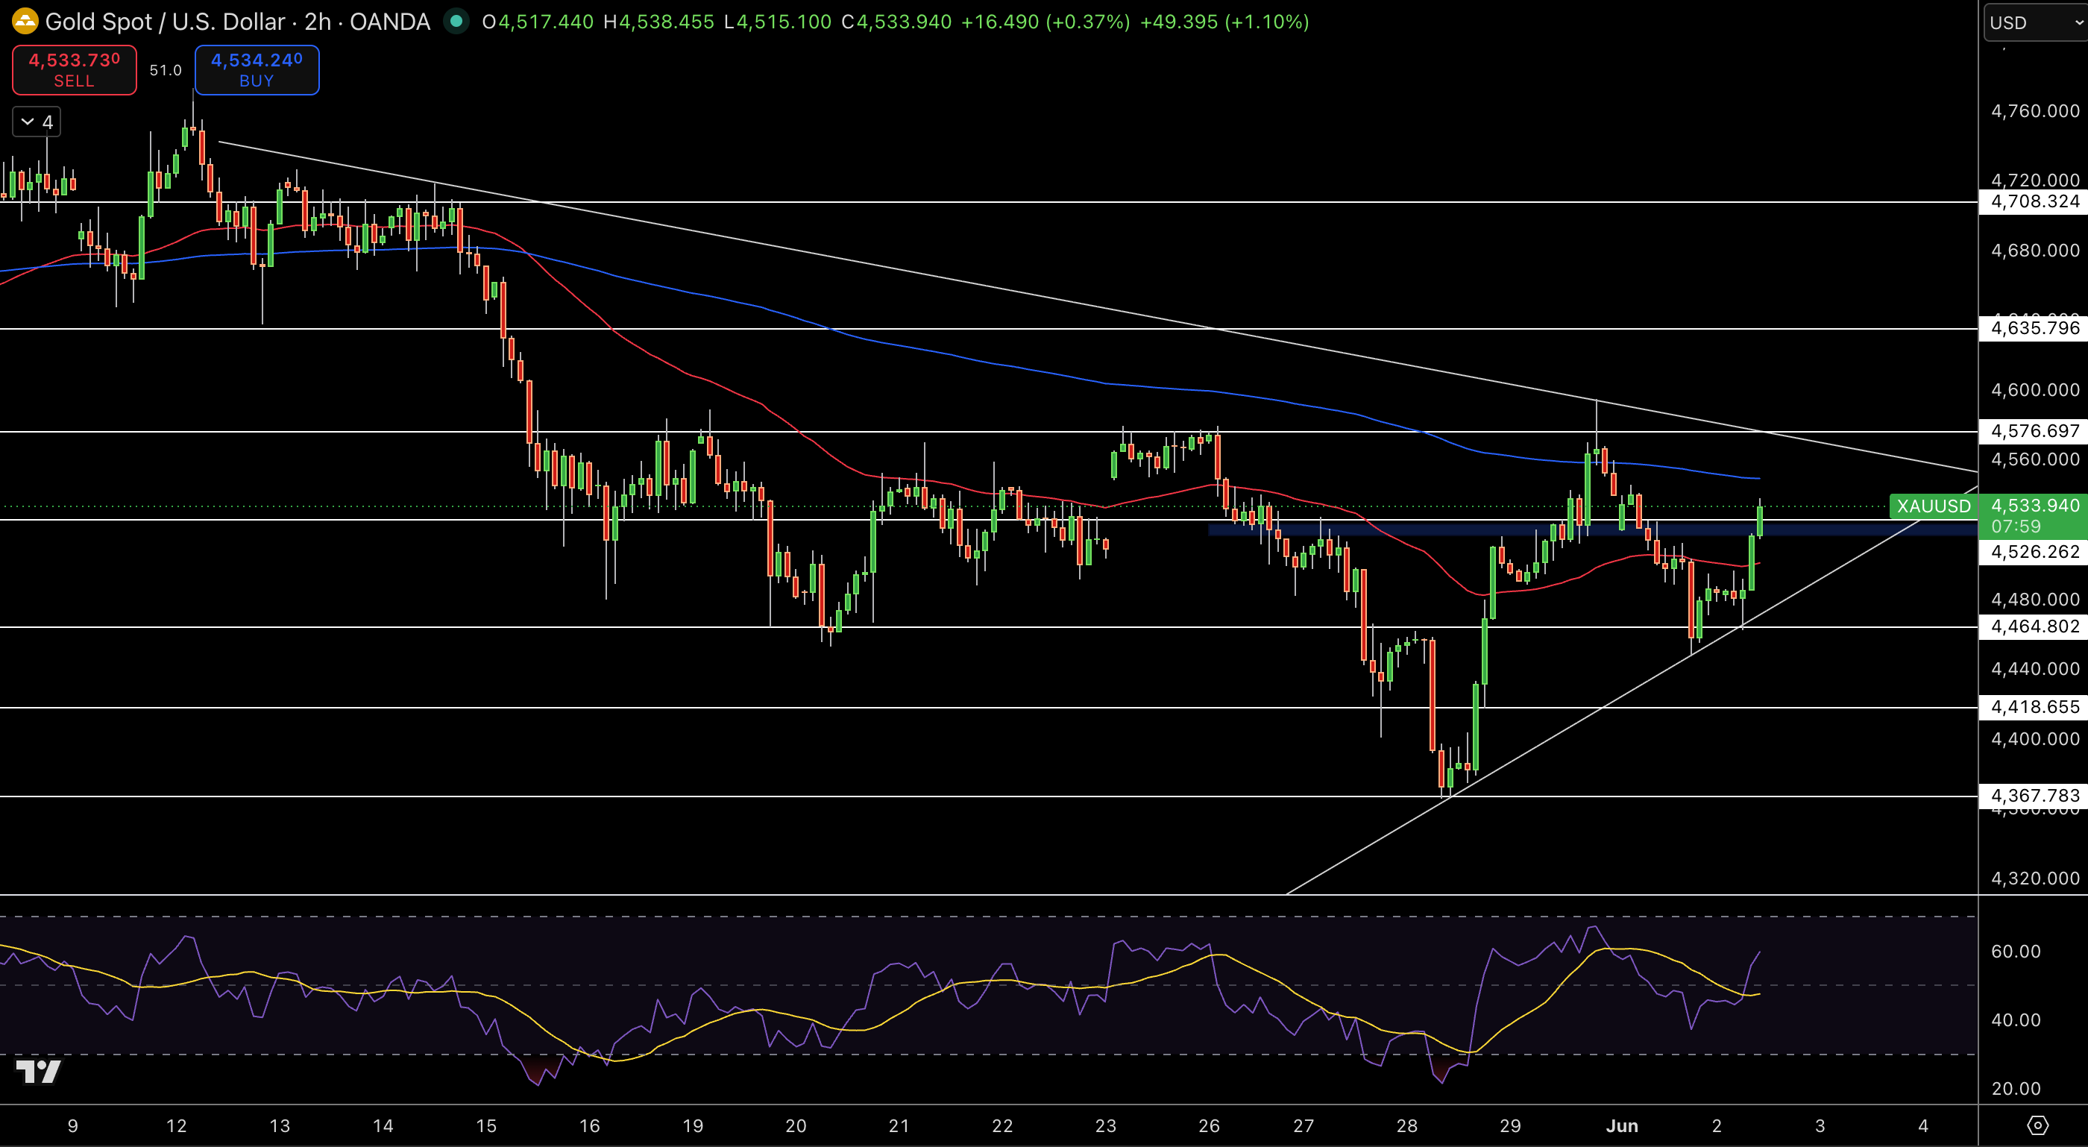Select the 4,708.324 horizontal line price label
Image resolution: width=2088 pixels, height=1147 pixels.
(2034, 201)
